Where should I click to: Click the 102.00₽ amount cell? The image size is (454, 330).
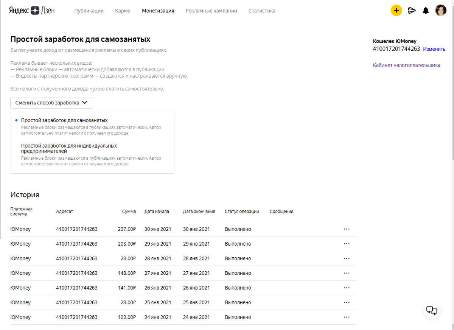click(126, 317)
